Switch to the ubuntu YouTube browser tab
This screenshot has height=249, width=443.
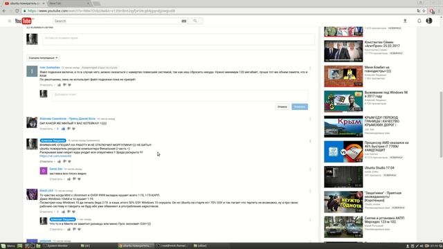pos(24,3)
